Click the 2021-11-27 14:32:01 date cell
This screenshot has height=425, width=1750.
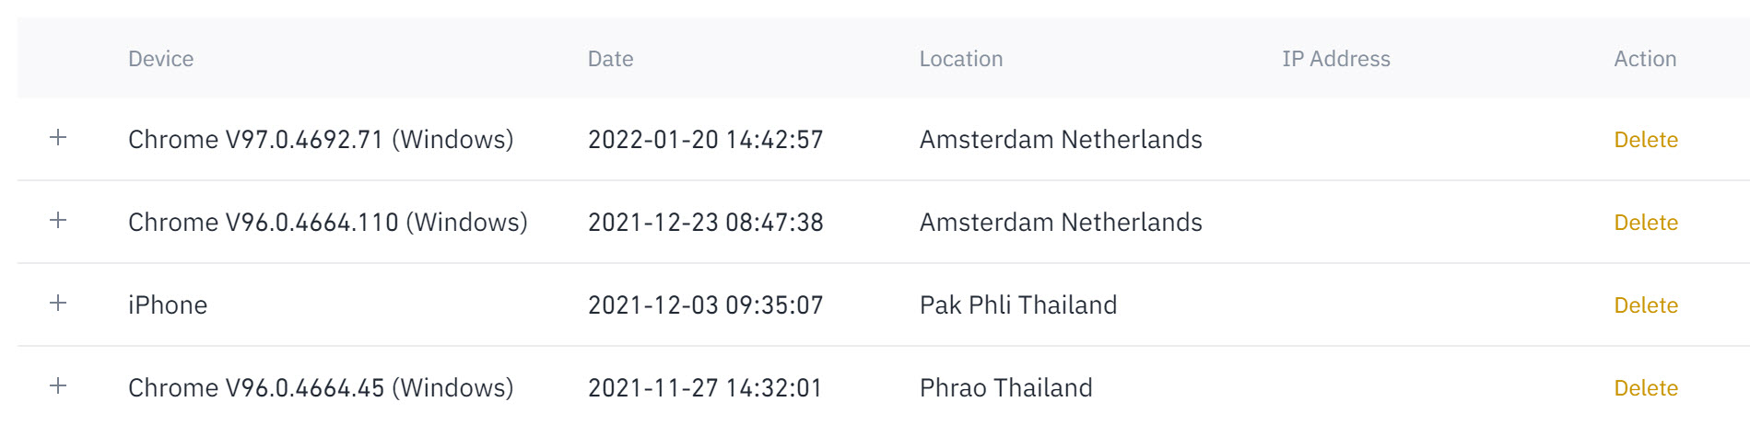pyautogui.click(x=705, y=388)
